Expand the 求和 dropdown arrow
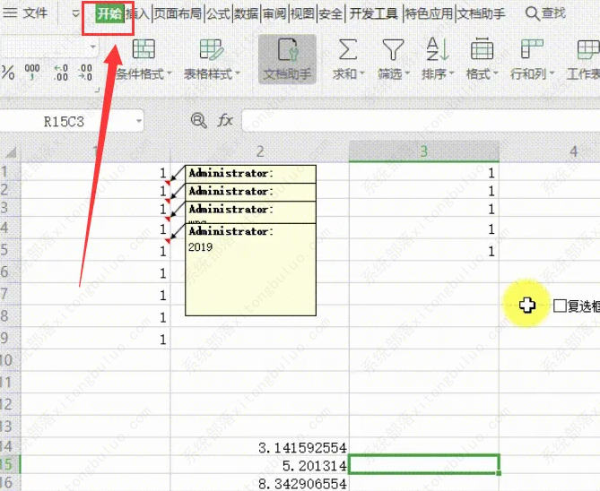This screenshot has height=491, width=600. click(x=362, y=73)
